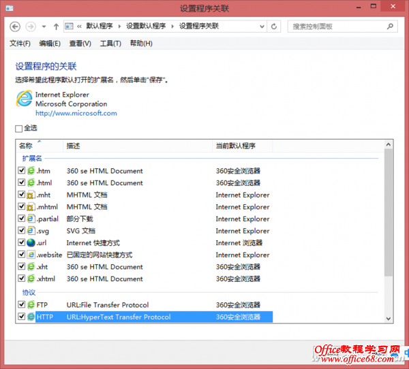Click the Forward navigation arrow
The image size is (409, 369).
point(31,27)
